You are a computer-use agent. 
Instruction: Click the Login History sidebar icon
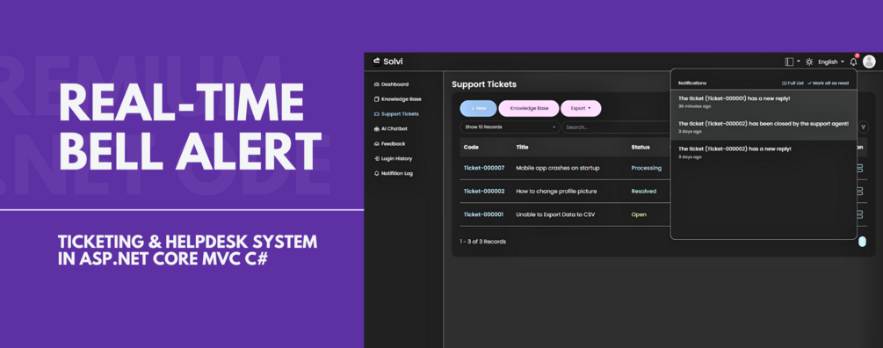[376, 159]
